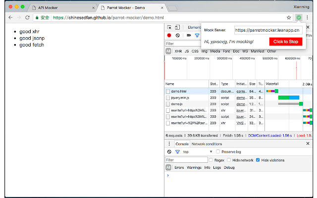Close the Parrot Mocker - Demo tab
The width and height of the screenshot is (317, 198).
(162, 8)
